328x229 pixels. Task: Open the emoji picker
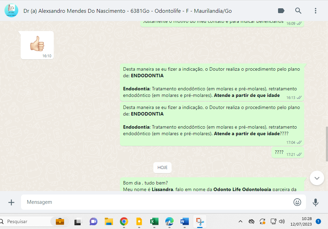tap(297, 202)
